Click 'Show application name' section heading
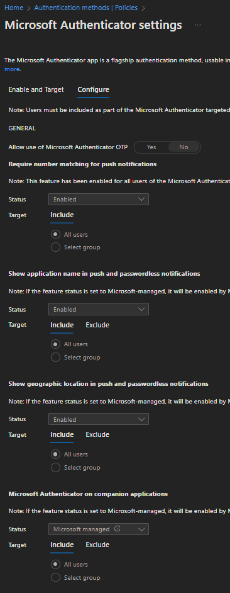 [x=104, y=273]
